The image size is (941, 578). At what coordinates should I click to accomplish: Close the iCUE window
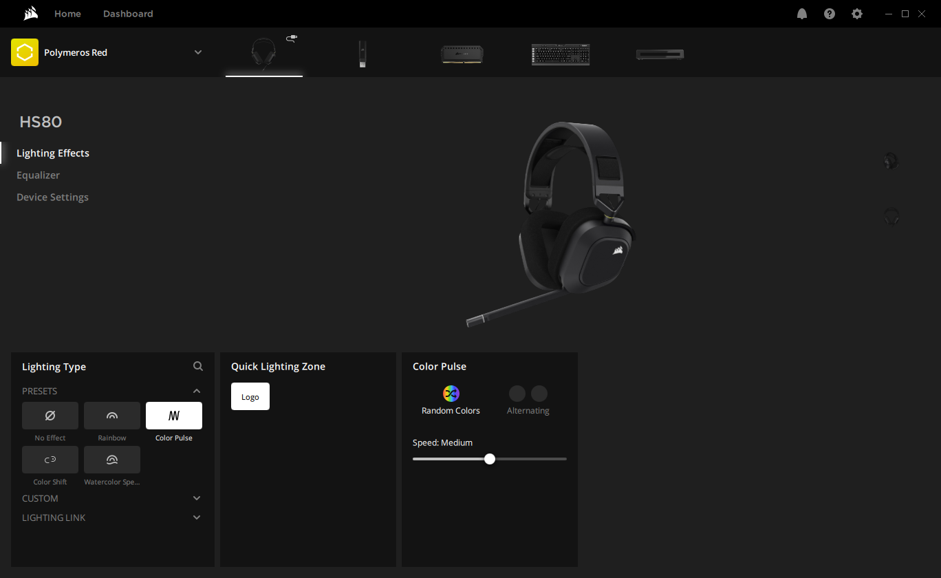point(921,14)
